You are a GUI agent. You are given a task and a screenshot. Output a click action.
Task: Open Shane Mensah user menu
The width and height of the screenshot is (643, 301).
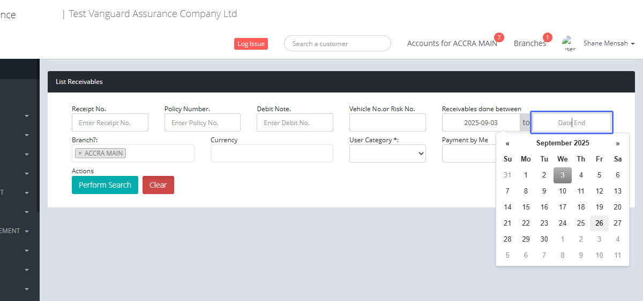(609, 43)
